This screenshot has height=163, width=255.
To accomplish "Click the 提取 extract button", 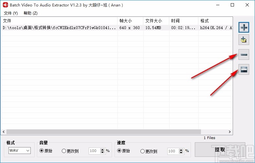I will click(220, 149).
